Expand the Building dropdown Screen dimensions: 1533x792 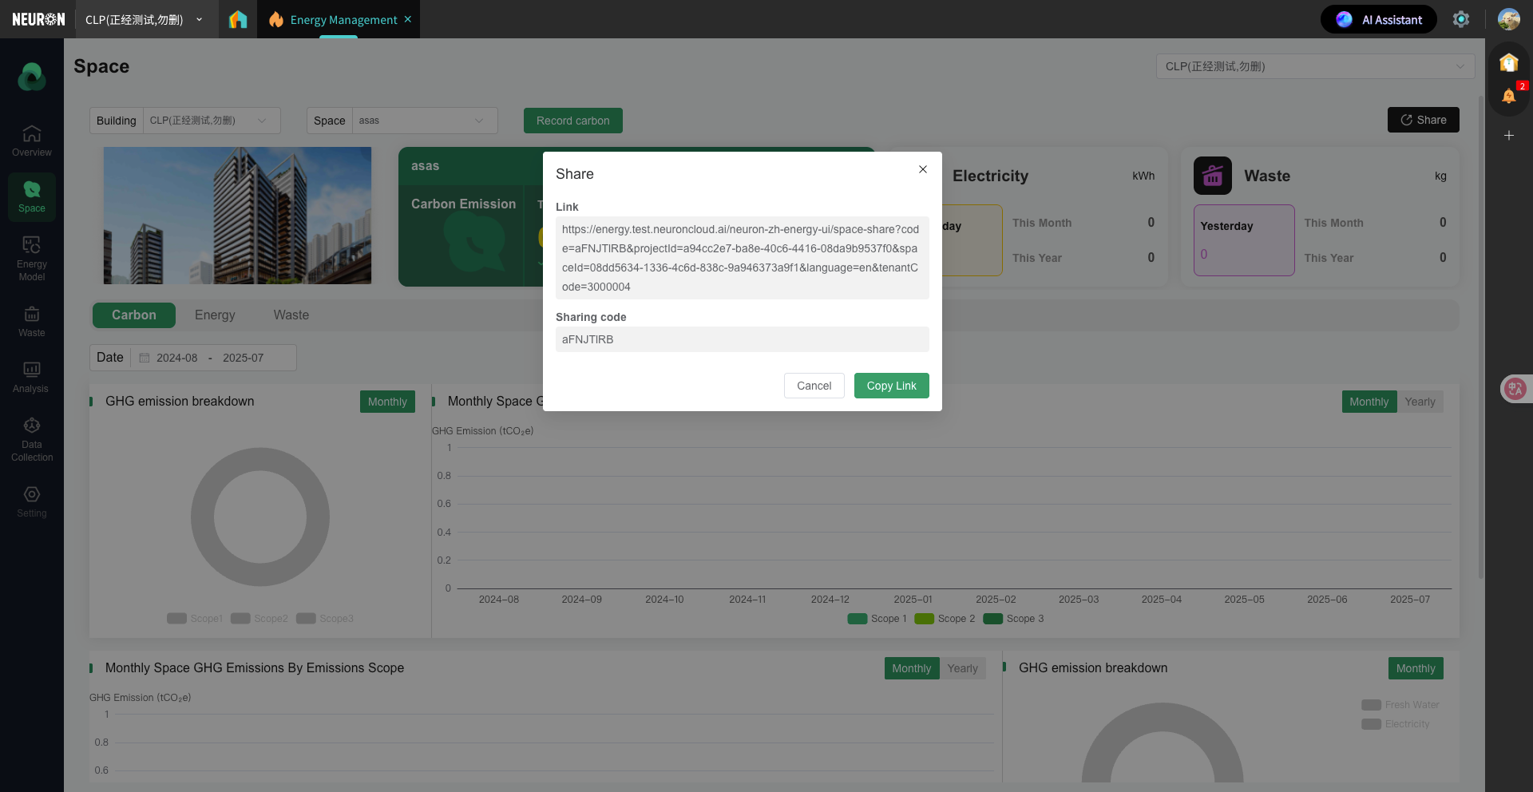tap(211, 121)
